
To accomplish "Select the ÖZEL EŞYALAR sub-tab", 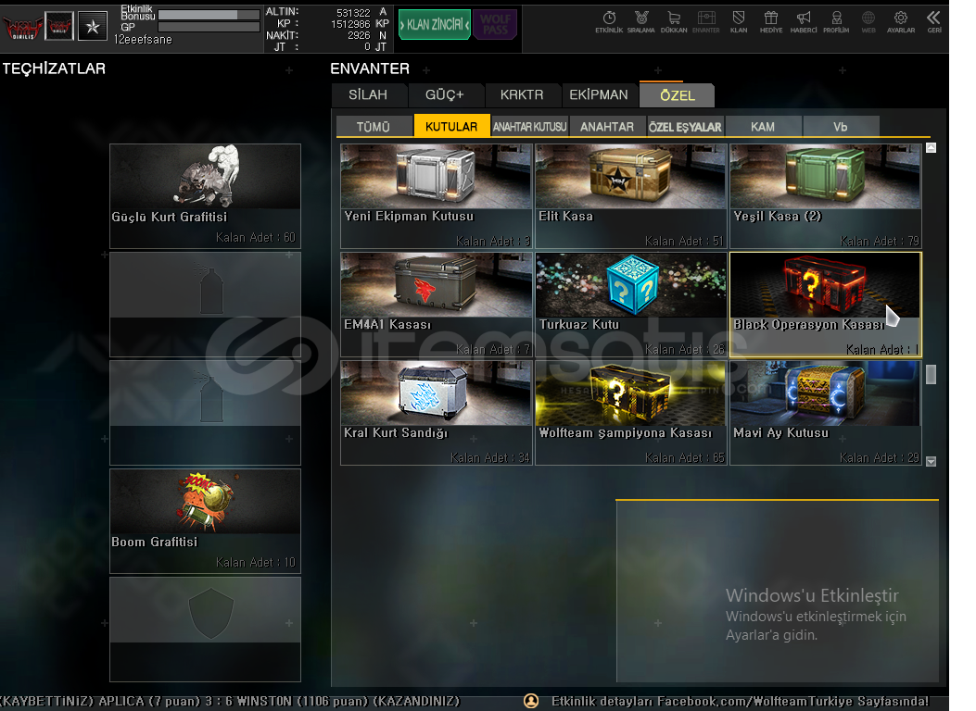I will tap(685, 127).
